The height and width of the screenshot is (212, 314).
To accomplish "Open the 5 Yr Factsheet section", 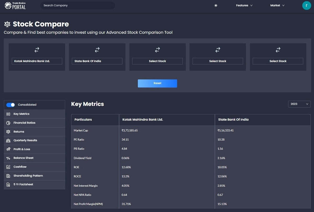I will 35,185.
